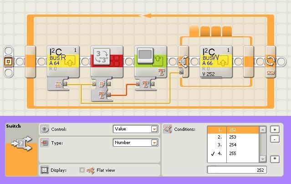Image resolution: width=291 pixels, height=184 pixels.
Task: Click the Flat view arrows icon
Action: pos(91,170)
